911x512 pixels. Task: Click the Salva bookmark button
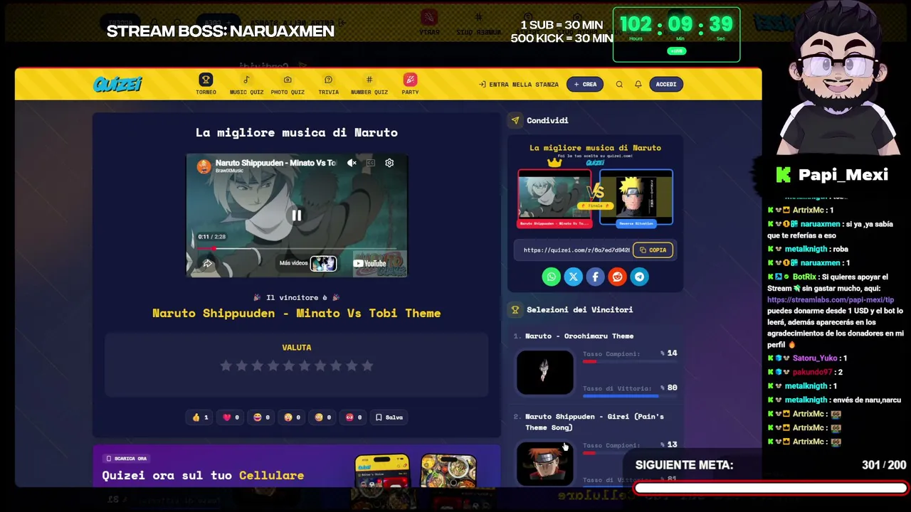389,417
